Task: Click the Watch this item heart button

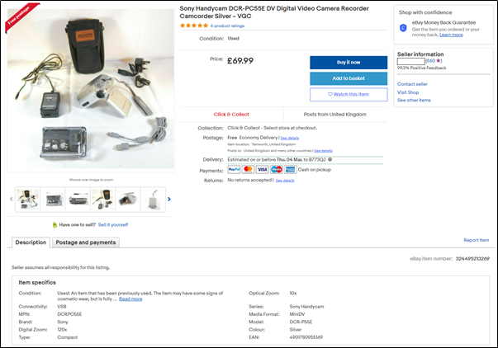Action: pos(349,95)
